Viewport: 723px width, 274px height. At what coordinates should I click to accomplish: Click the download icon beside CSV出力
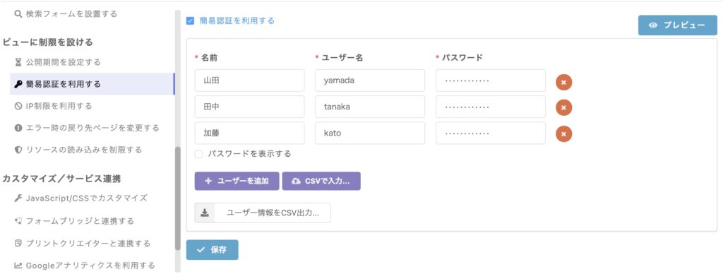point(205,213)
